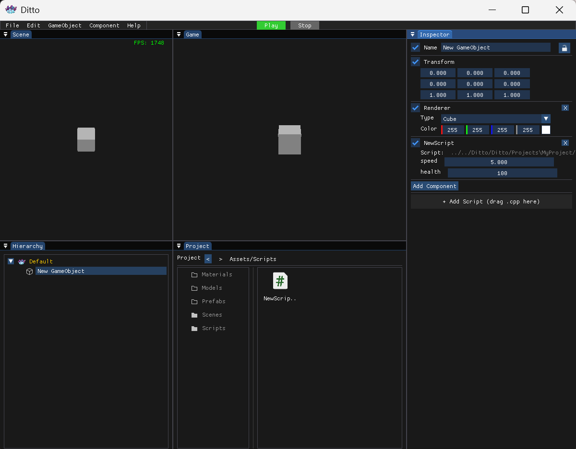
Task: Open the Hierarchy panel dropdown triangle
Action: click(x=5, y=246)
